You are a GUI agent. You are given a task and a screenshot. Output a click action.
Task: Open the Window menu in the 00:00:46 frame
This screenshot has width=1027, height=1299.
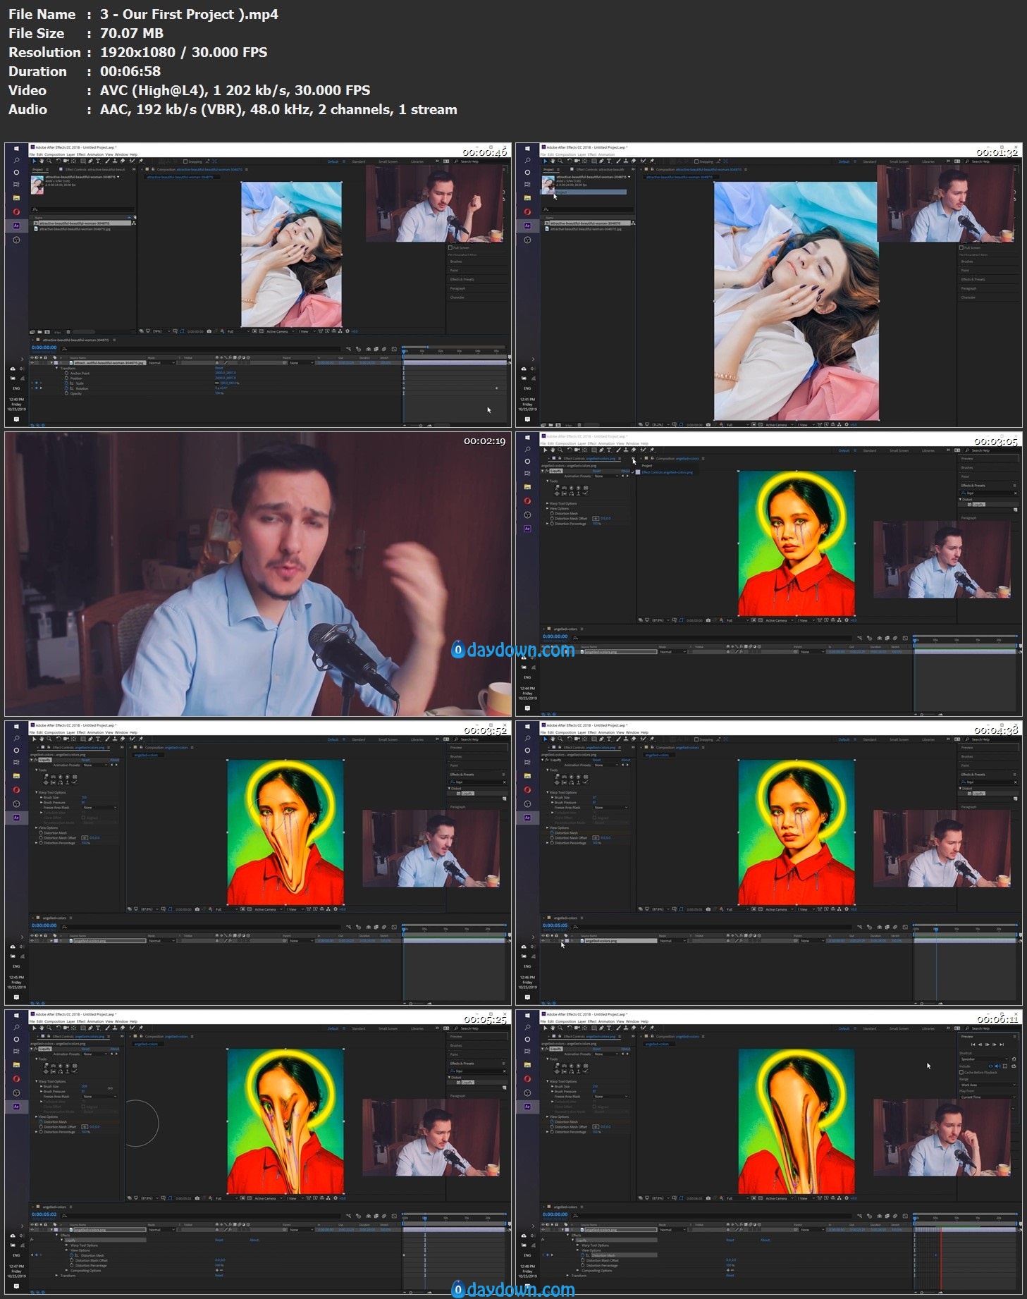[121, 154]
